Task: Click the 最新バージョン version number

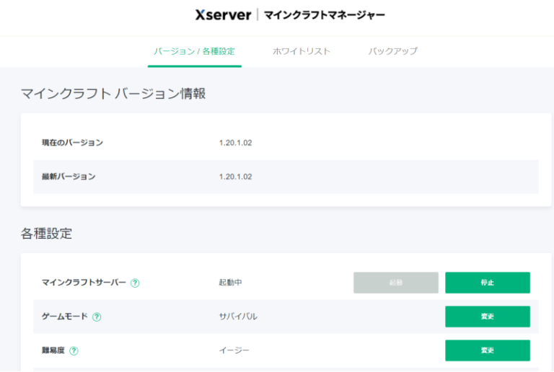Action: tap(235, 177)
